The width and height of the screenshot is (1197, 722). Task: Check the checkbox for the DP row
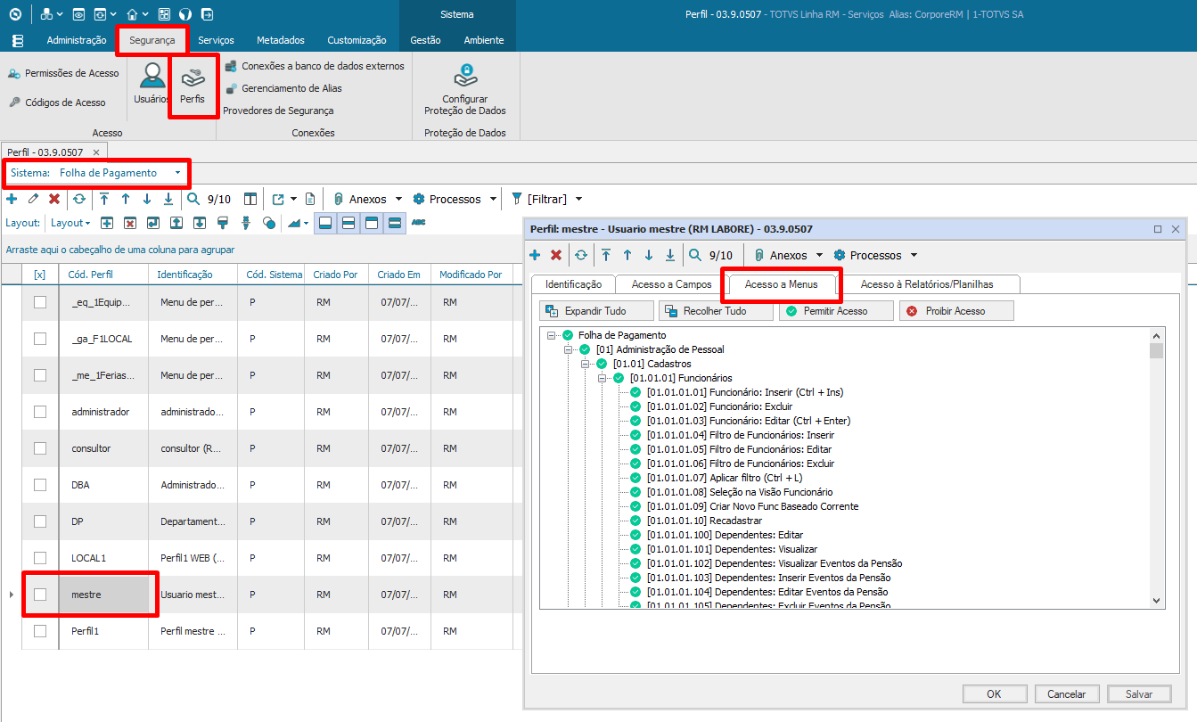(x=40, y=521)
